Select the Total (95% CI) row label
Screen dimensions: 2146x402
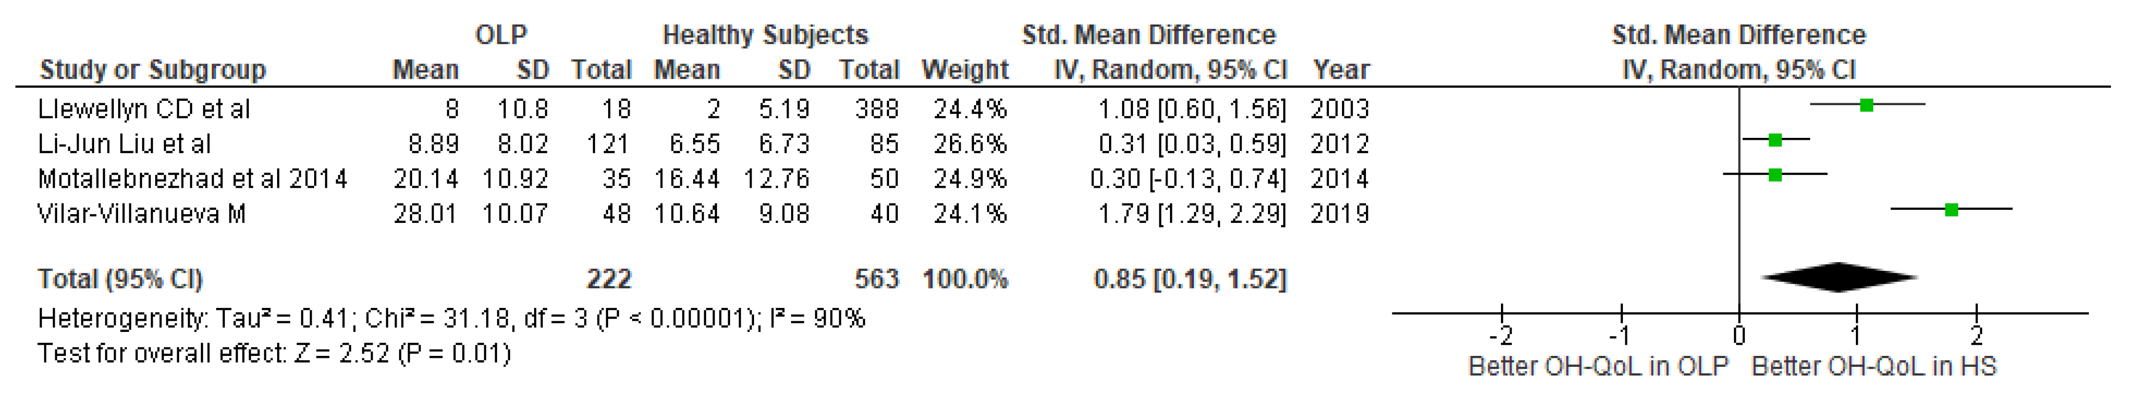tap(120, 279)
